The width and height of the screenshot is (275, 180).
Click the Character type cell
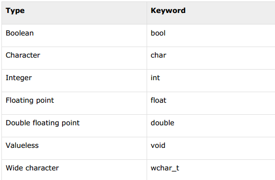[x=74, y=58]
